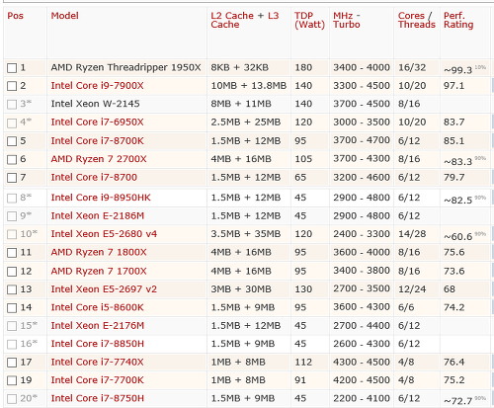Sort by TDP (Watt) column header
Viewport: 494px width, 408px height.
point(309,20)
